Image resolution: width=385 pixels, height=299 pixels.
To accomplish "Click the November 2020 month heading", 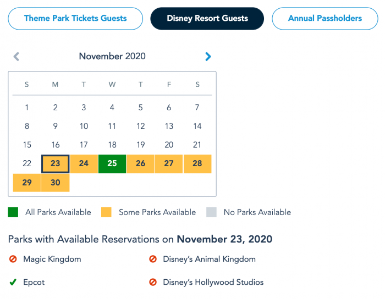I will tap(112, 57).
